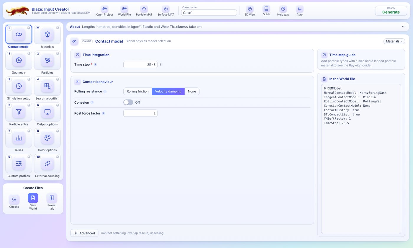Show info for Post force factor
The image size is (413, 248).
103,113
